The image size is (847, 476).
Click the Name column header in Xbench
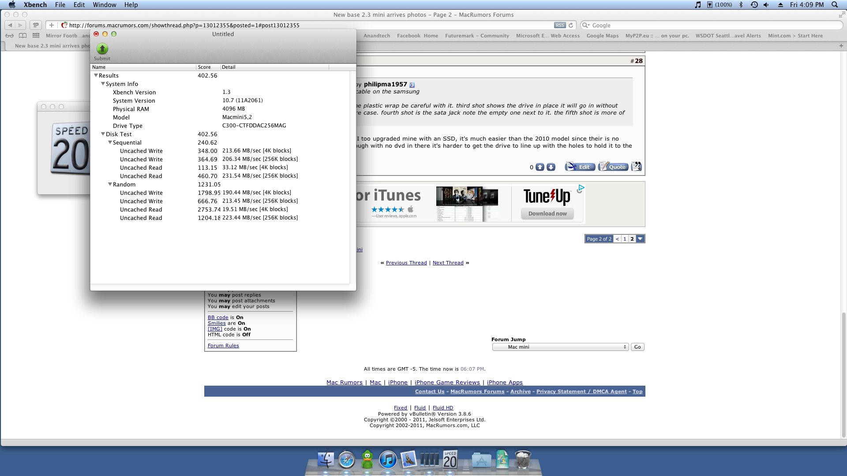tap(143, 67)
